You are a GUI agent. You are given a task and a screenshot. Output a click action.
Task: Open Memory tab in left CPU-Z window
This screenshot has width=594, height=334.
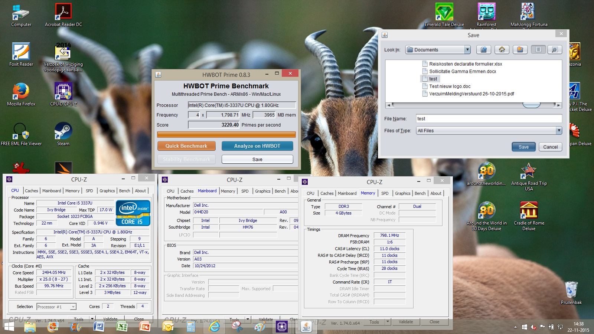pyautogui.click(x=72, y=191)
